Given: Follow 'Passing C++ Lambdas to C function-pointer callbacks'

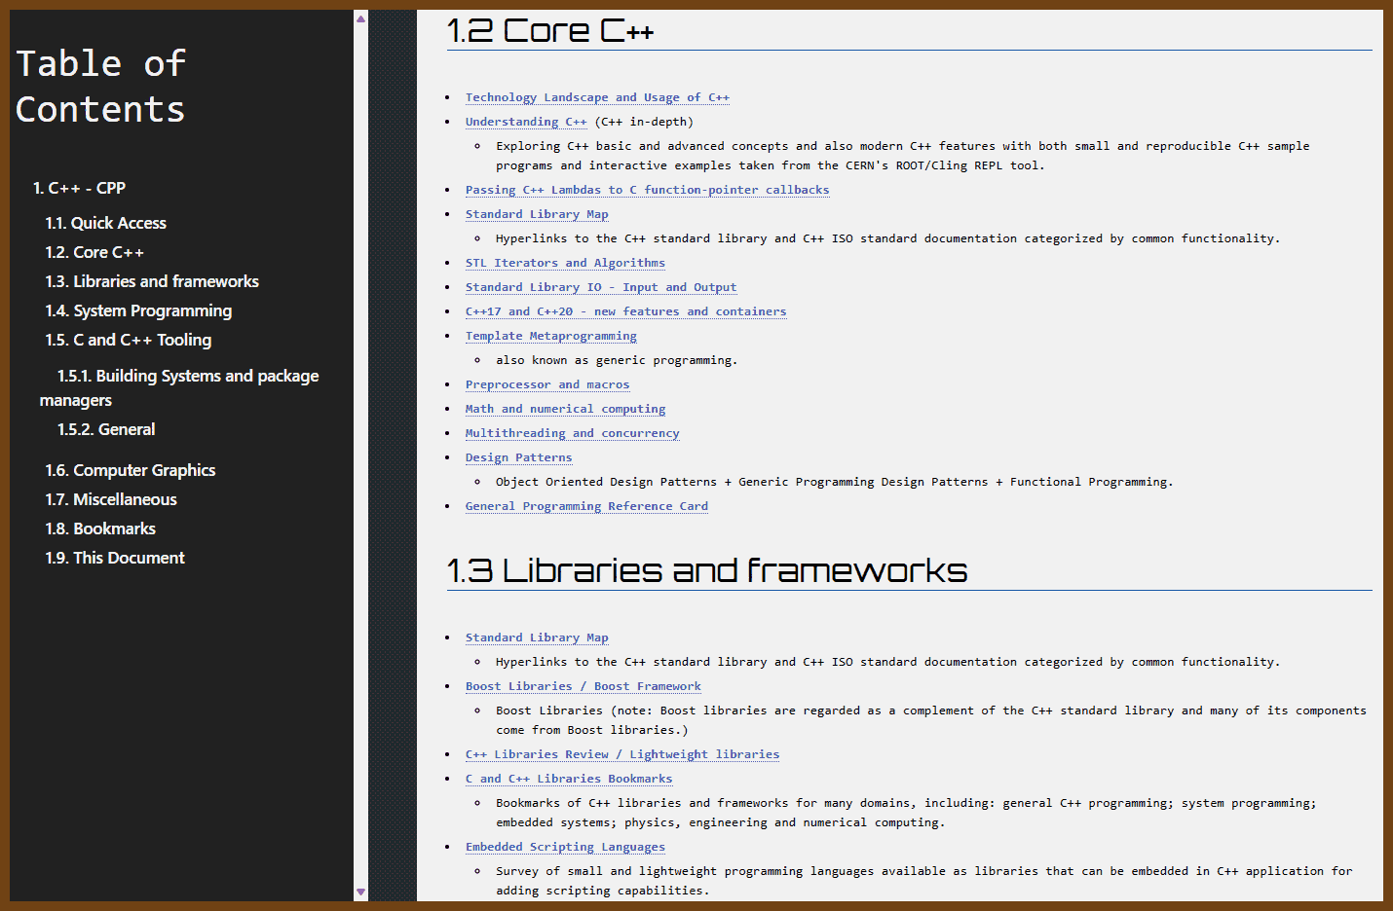Looking at the screenshot, I should [x=647, y=190].
